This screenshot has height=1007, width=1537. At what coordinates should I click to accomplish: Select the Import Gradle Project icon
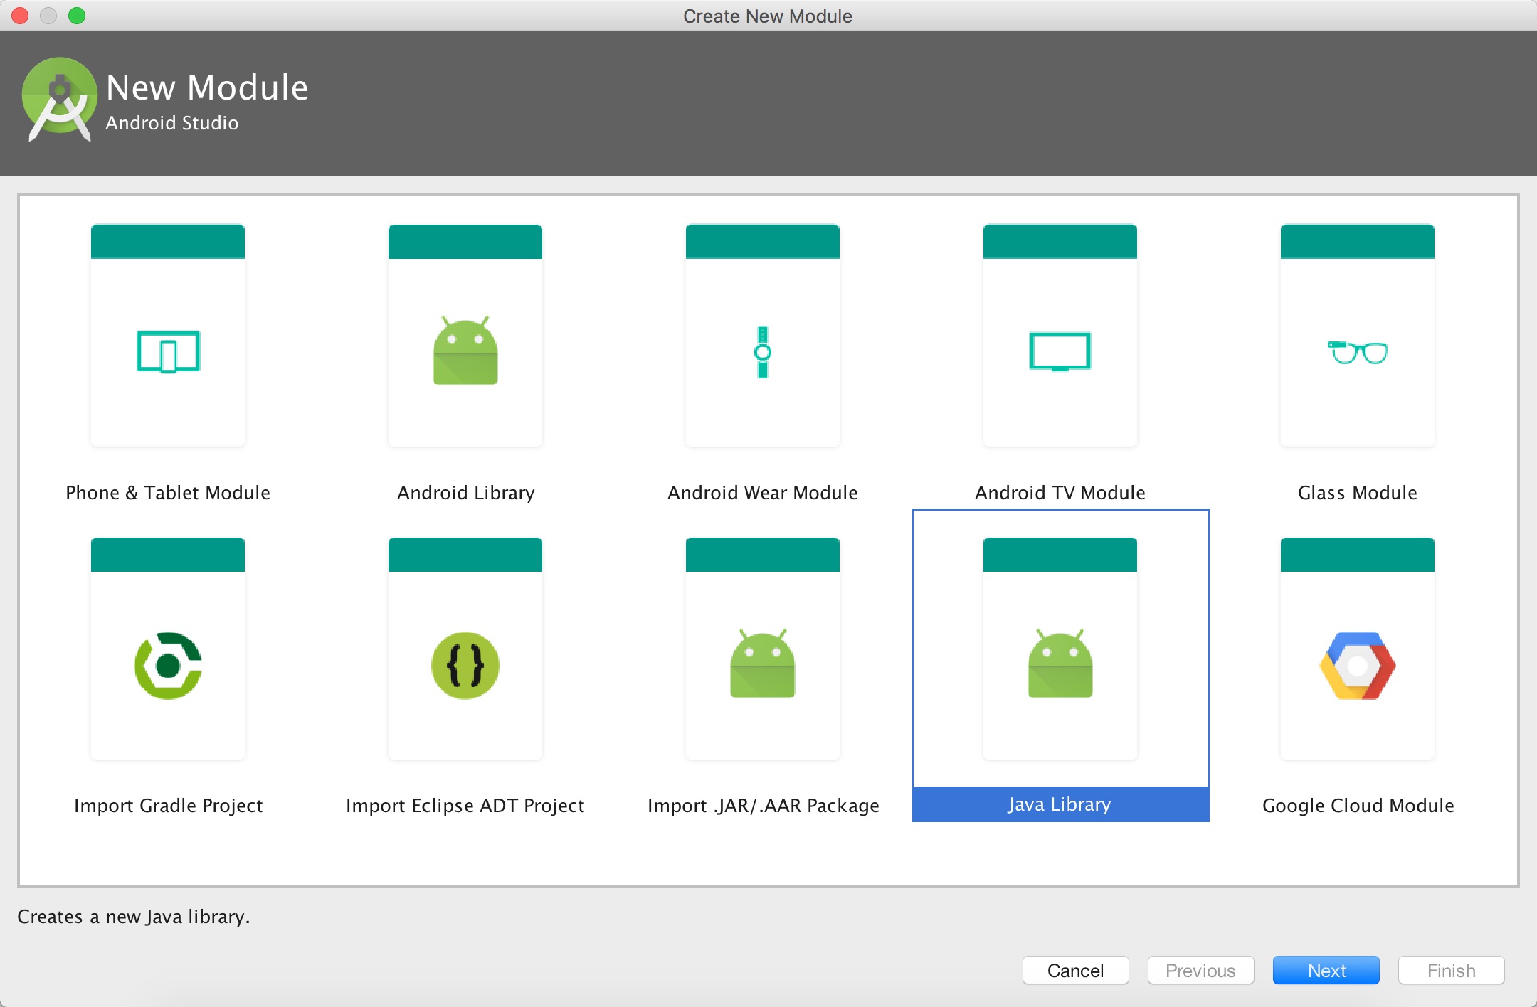tap(168, 666)
